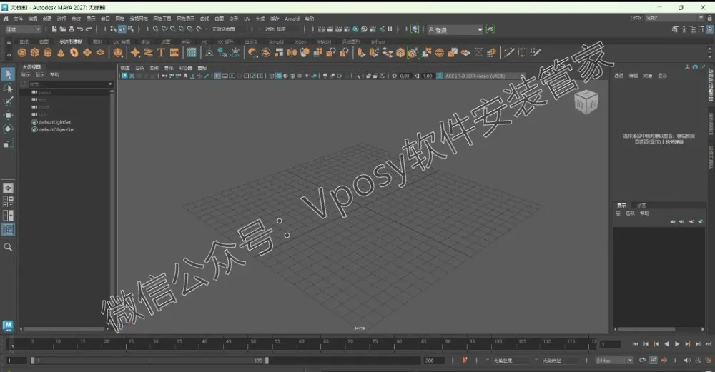715x372 pixels.
Task: Click the search magnifier icon in left sidebar
Action: coord(8,247)
